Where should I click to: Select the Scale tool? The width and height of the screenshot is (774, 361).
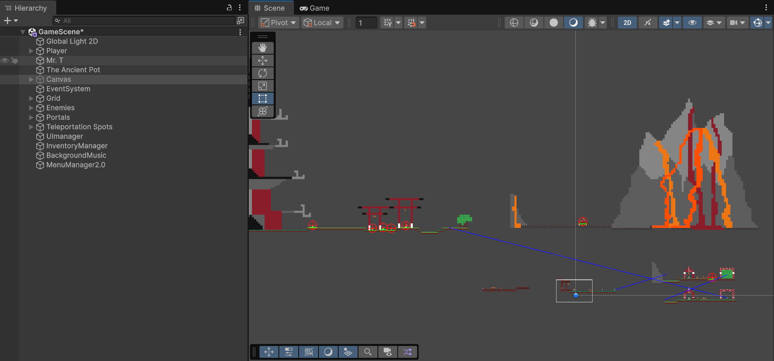[263, 86]
